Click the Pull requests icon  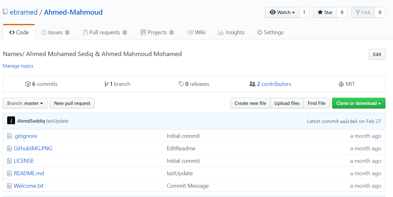click(85, 32)
